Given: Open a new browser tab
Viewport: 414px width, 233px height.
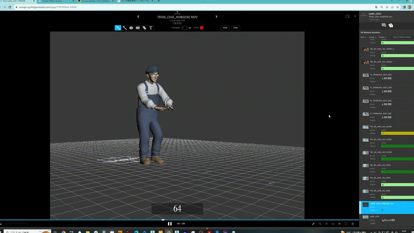Looking at the screenshot, I should tap(159, 1).
